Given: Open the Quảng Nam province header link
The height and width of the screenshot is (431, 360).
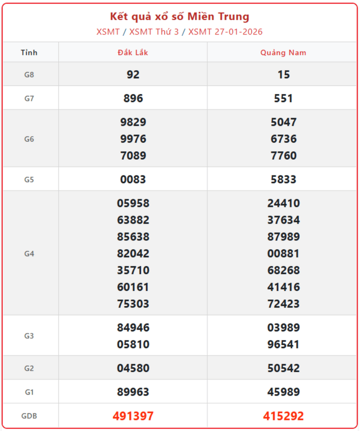Looking at the screenshot, I should tap(283, 52).
